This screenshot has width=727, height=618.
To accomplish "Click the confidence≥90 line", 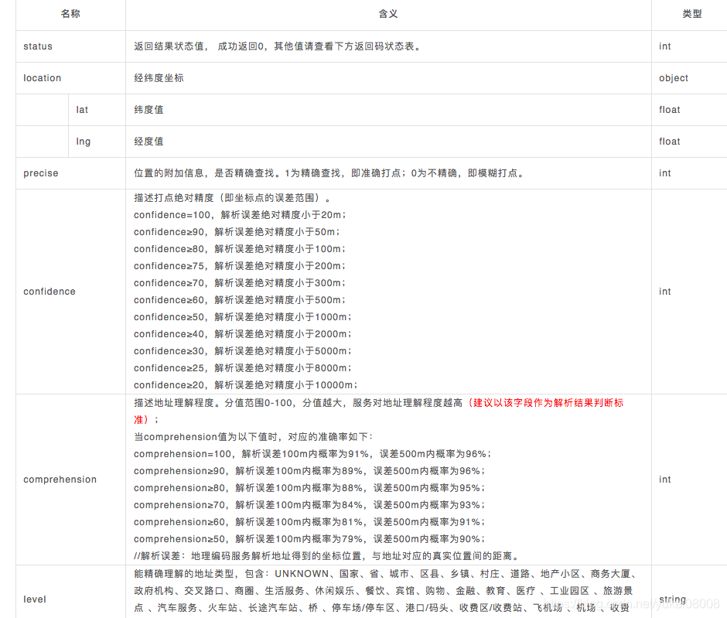I will click(237, 232).
